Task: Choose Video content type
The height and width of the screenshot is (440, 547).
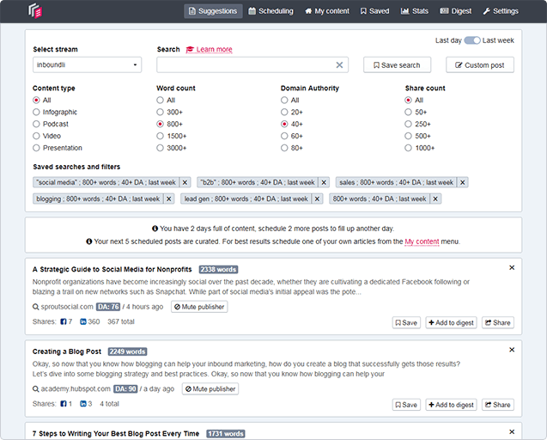Action: [x=36, y=136]
